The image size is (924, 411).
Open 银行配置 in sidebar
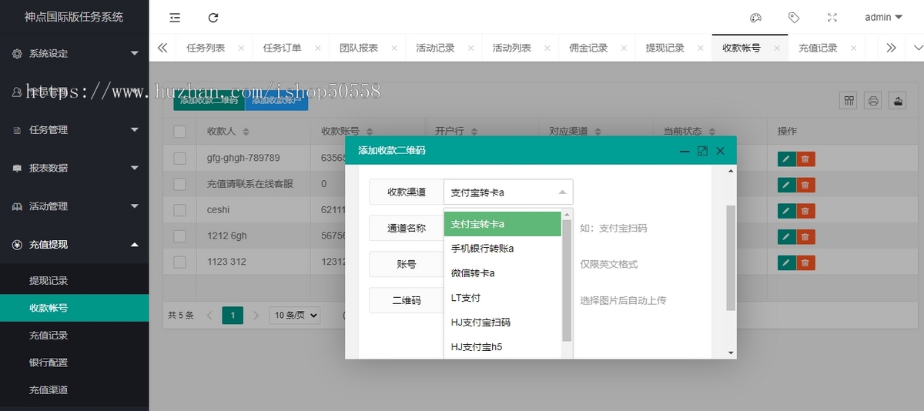tap(75, 363)
